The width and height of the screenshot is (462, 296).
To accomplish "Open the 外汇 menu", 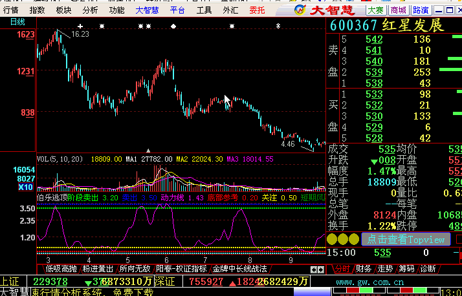I will (x=230, y=10).
